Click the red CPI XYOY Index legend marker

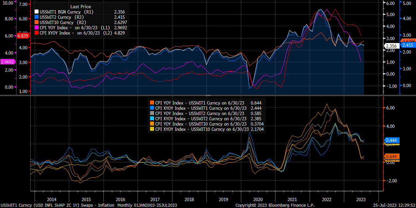tap(36, 33)
